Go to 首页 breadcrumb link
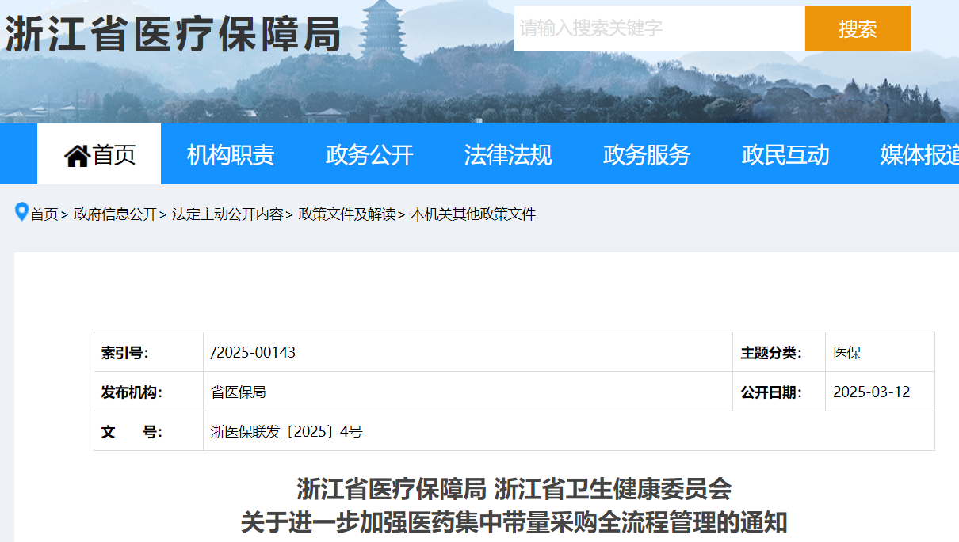959x542 pixels. [x=44, y=214]
